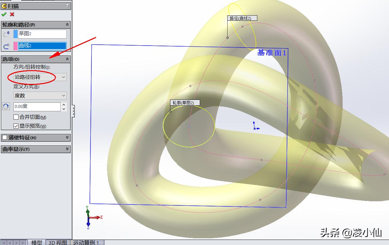The width and height of the screenshot is (389, 245).
Task: Disable the 显示预览 checkbox
Action: 15,126
